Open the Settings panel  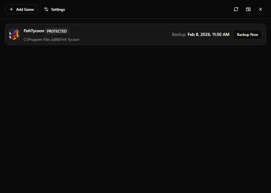55,9
